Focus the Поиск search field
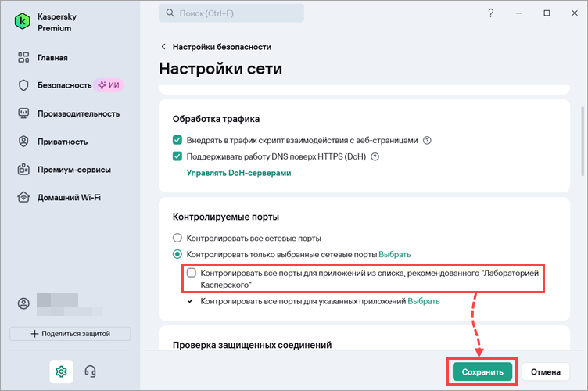This screenshot has height=391, width=588. pyautogui.click(x=231, y=13)
